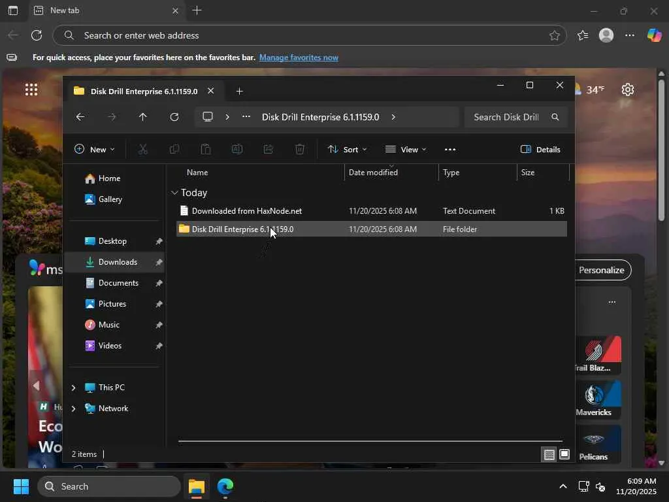Expand the This PC tree node
Viewport: 669px width, 502px height.
click(73, 388)
